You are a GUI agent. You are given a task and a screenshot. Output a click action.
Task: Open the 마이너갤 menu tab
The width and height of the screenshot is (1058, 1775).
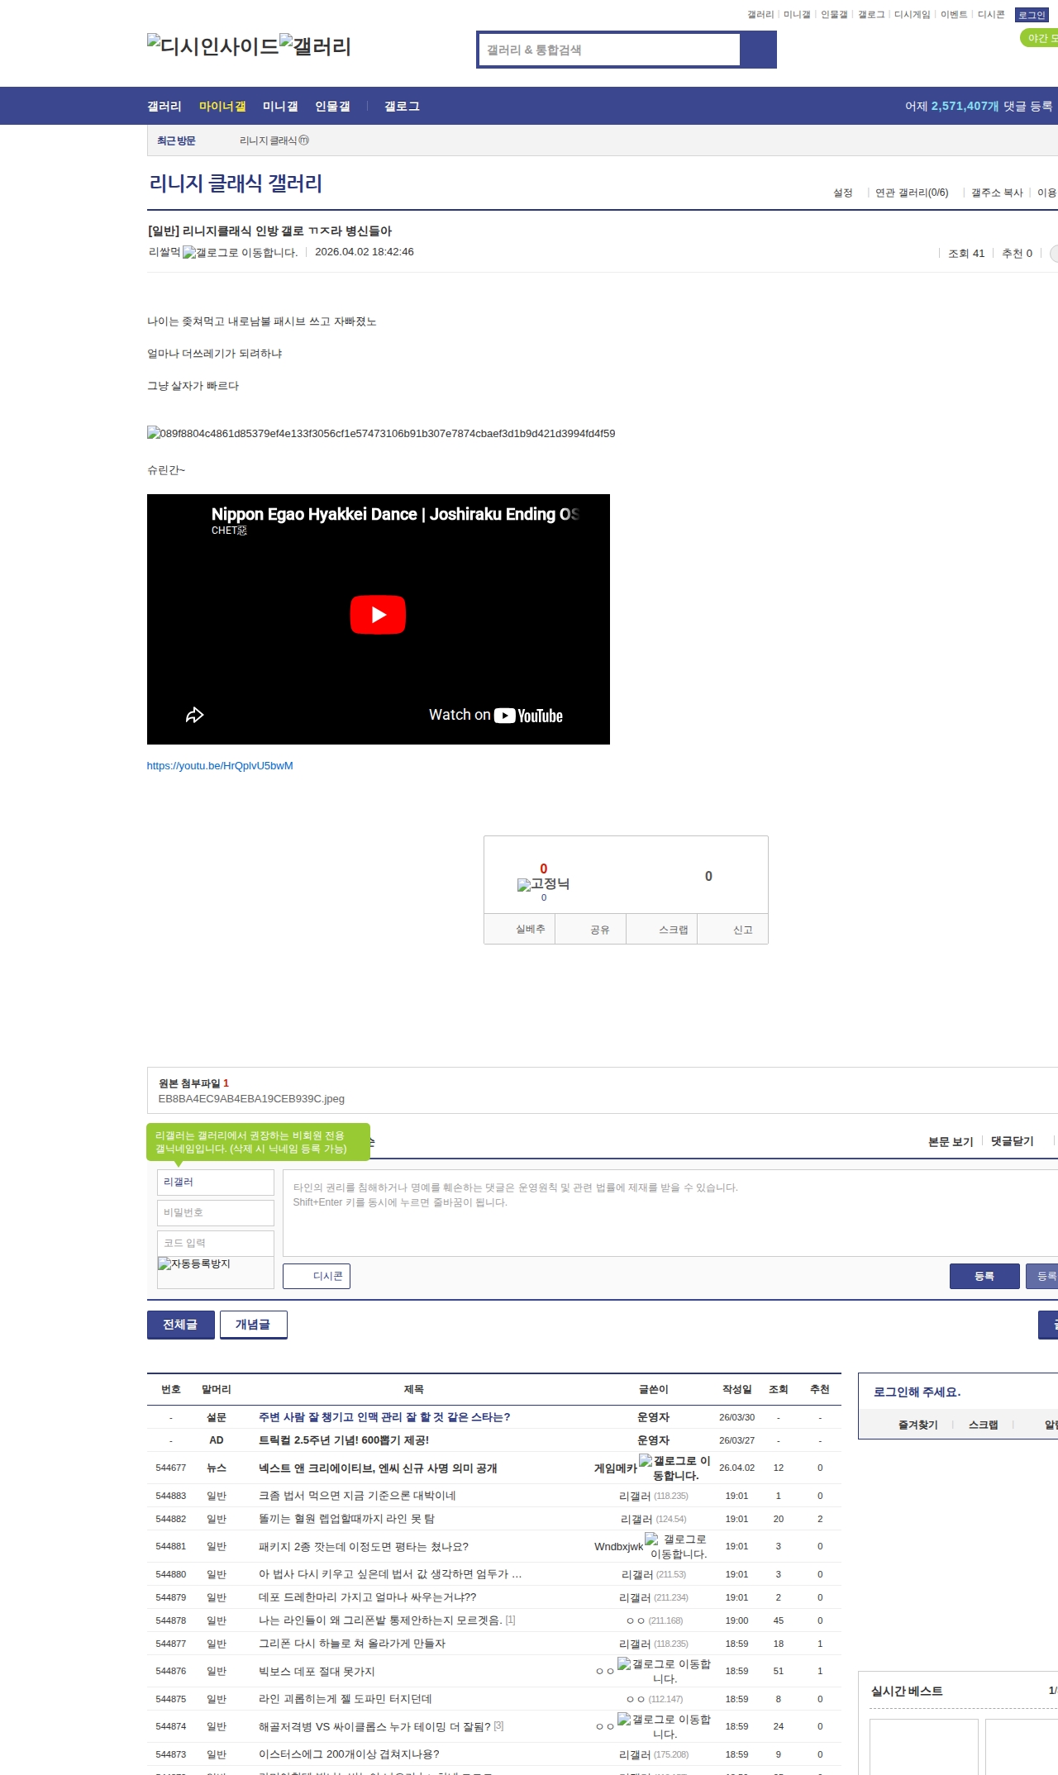[x=222, y=107]
